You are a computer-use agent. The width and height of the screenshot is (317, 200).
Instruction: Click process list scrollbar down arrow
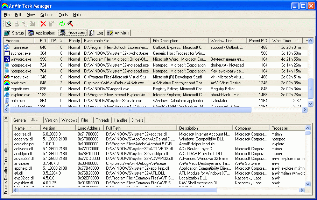(311, 103)
